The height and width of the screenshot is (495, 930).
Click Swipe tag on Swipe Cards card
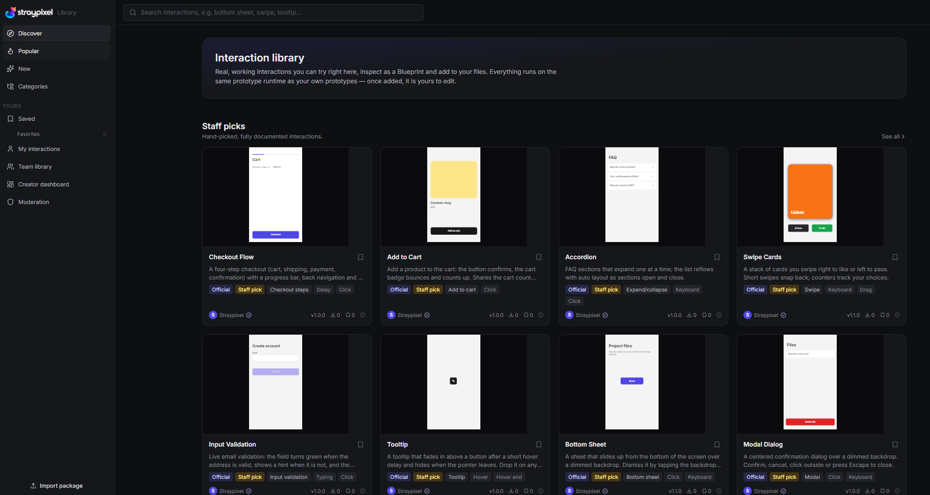coord(812,290)
